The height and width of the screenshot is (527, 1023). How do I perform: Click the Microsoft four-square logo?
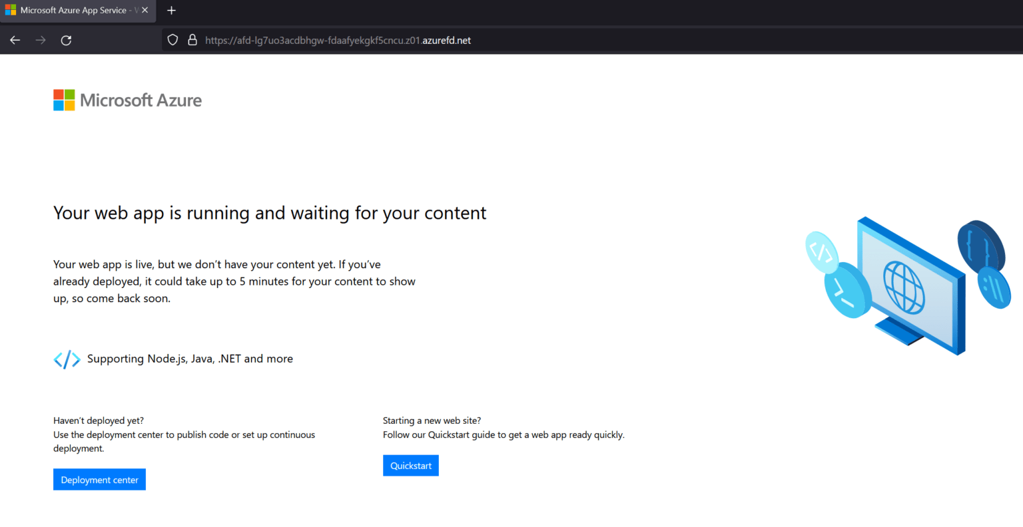63,99
